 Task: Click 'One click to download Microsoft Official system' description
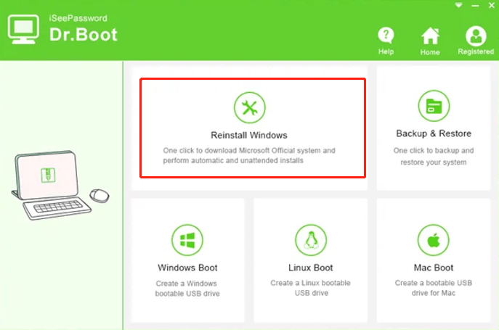click(249, 155)
